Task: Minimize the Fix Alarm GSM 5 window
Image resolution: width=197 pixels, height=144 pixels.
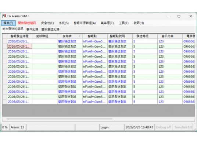Action: [x=167, y=16]
